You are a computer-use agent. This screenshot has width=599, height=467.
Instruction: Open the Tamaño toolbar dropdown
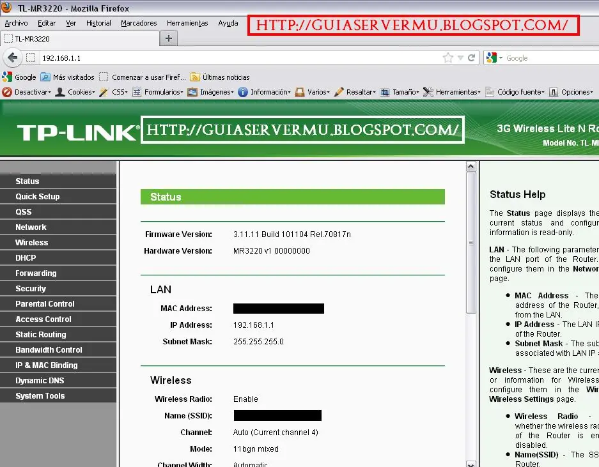(x=399, y=92)
